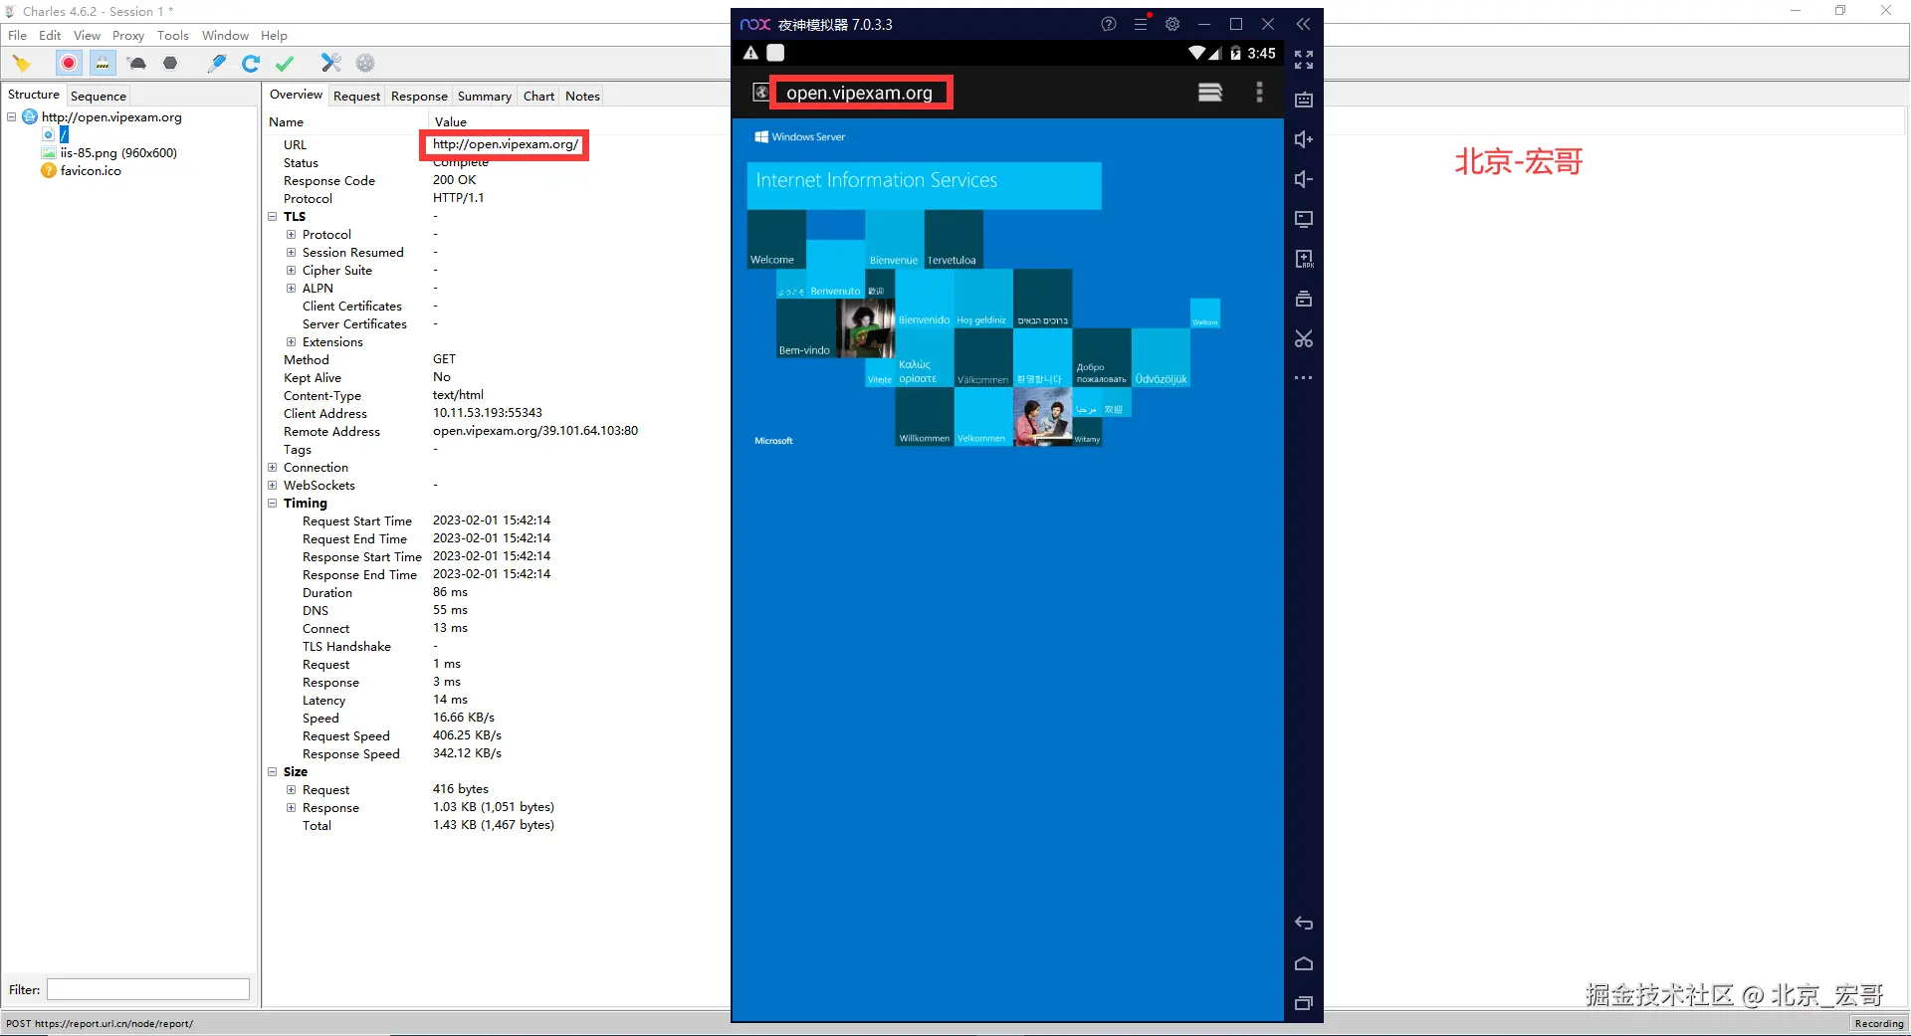Screen dimensions: 1911x1036
Task: Collapse the Nox sidebar with double arrows
Action: [1304, 24]
